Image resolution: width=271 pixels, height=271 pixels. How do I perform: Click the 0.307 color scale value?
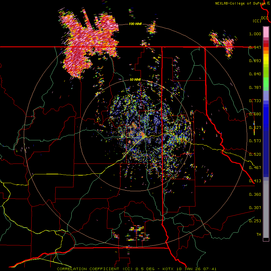click(255, 208)
